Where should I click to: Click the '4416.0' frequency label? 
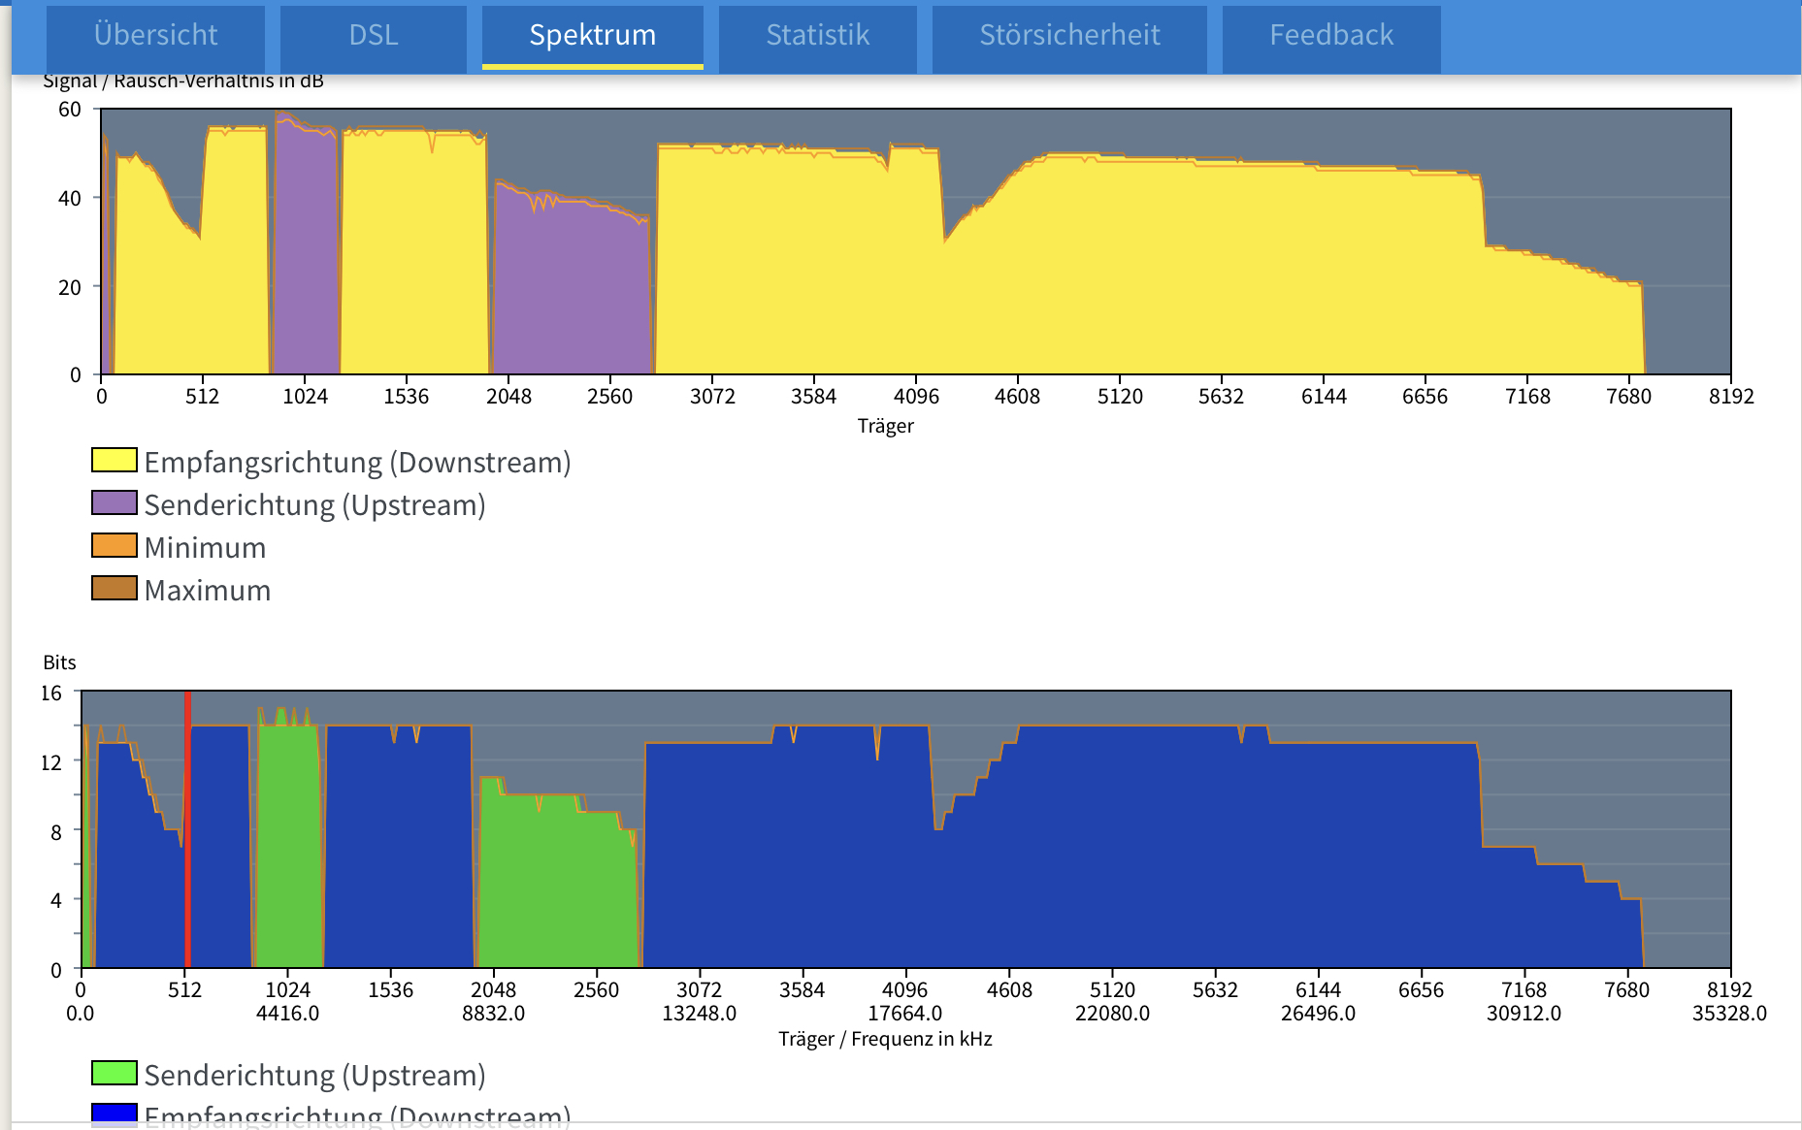click(x=287, y=1014)
